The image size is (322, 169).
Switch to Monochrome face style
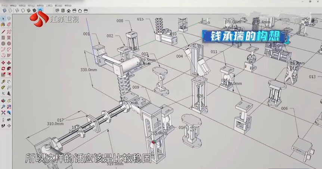tap(40, 10)
